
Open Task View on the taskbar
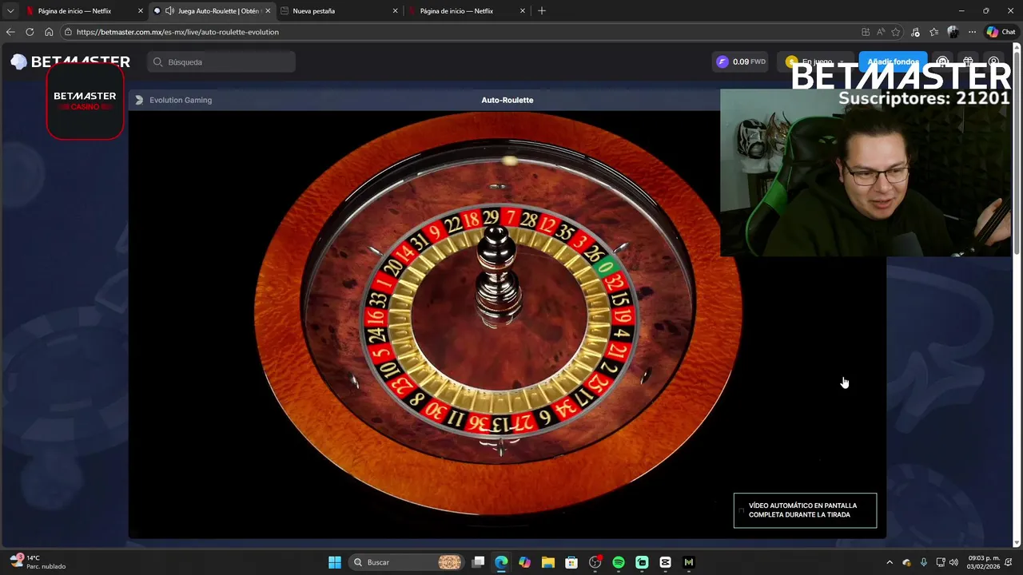(x=478, y=562)
